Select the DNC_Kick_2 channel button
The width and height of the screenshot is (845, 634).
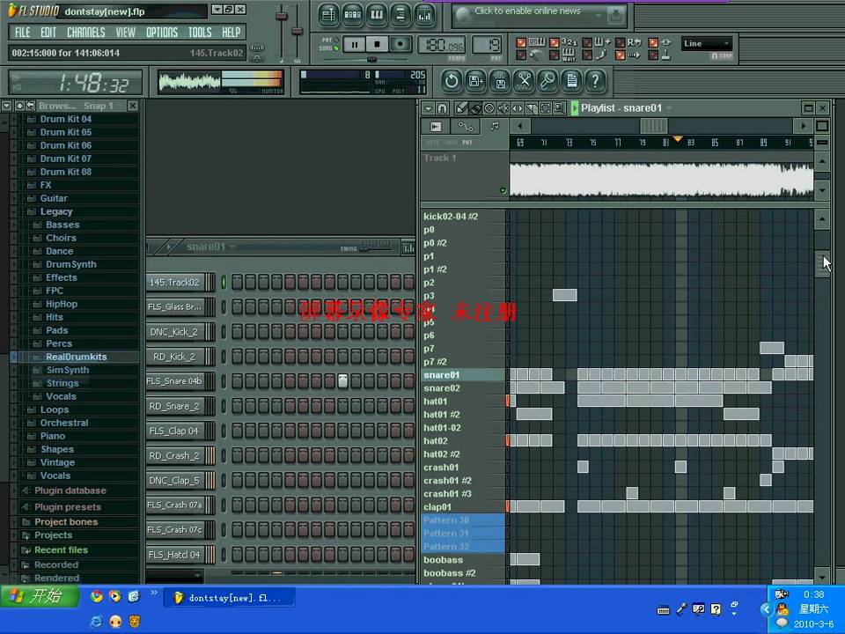175,332
